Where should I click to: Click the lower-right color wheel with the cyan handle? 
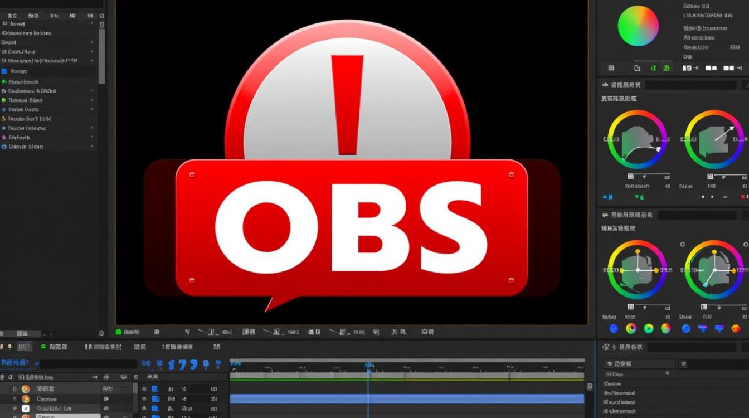coord(714,270)
